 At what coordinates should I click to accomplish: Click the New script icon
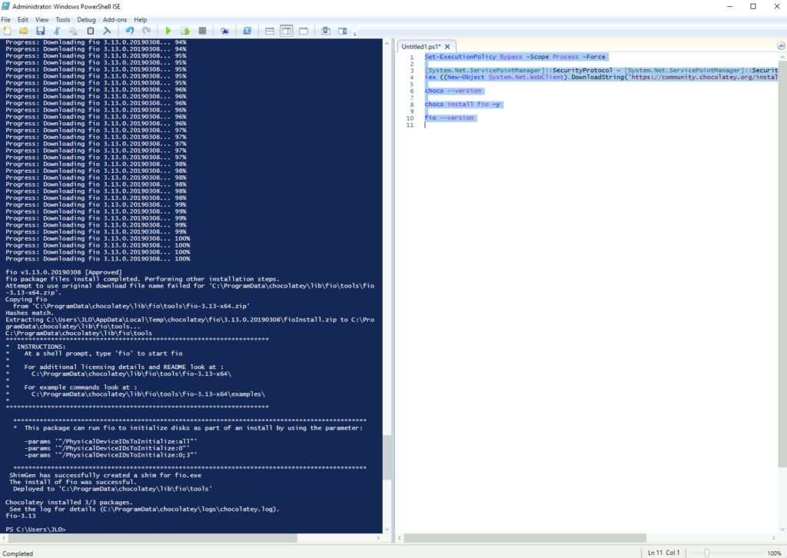click(x=7, y=31)
